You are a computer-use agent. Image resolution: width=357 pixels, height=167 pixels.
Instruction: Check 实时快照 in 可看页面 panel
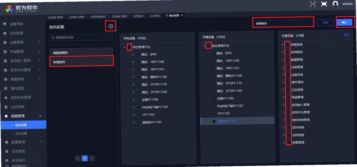288,135
